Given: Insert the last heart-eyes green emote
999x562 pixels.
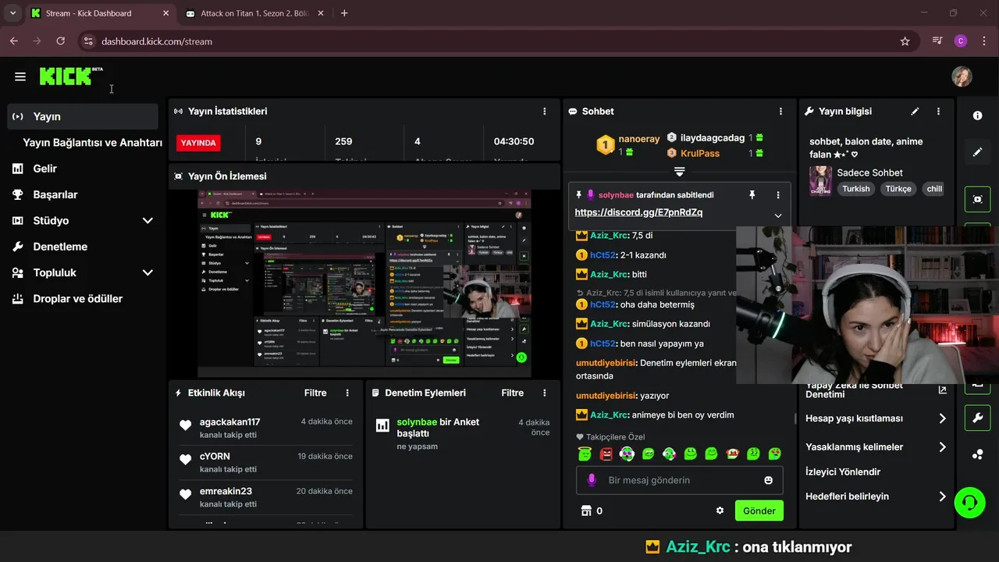Looking at the screenshot, I should click(774, 454).
